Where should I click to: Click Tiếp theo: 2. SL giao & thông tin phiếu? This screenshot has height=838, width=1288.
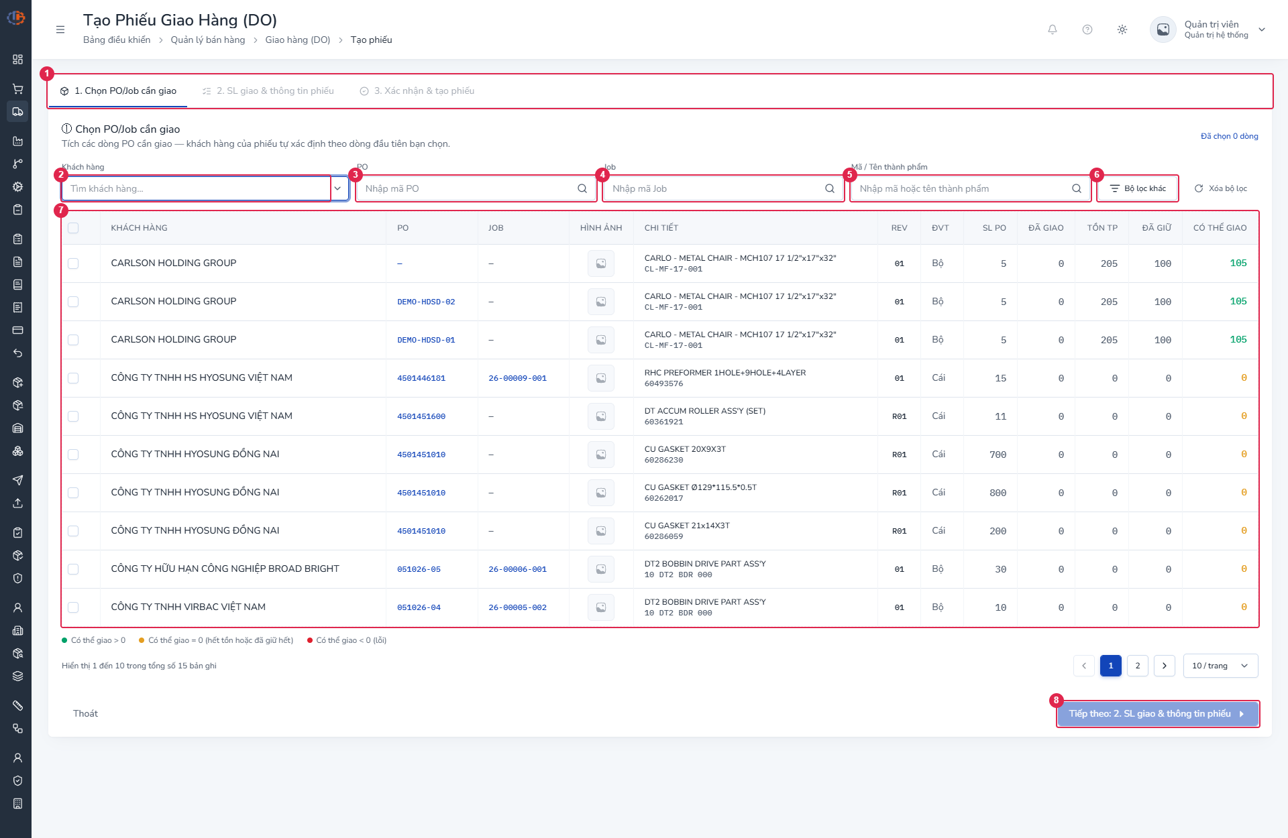coord(1157,713)
